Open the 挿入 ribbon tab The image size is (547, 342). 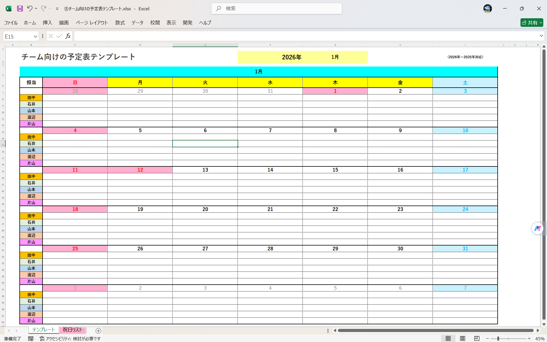[47, 23]
